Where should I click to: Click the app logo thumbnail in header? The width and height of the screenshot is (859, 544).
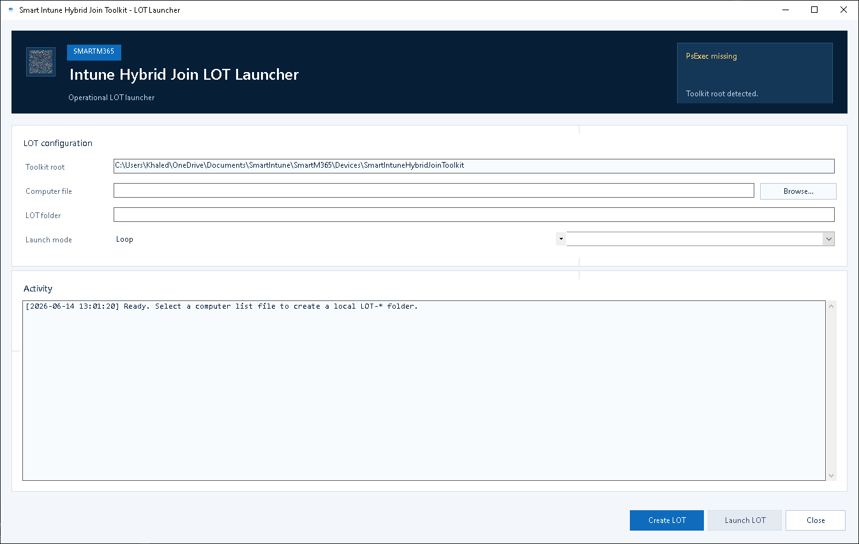pos(41,62)
